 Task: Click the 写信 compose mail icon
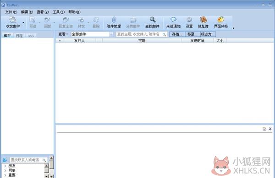pyautogui.click(x=33, y=20)
